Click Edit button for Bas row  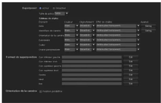point(131,84)
